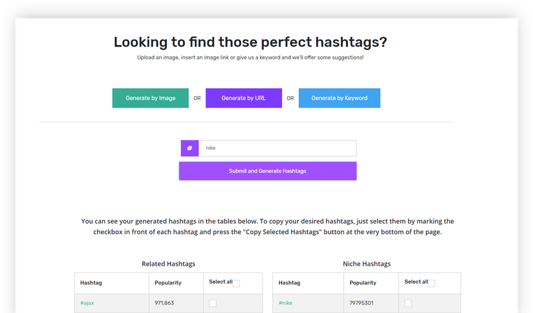This screenshot has height=313, width=533.
Task: Check Select all in Related Hashtags table
Action: click(x=236, y=284)
